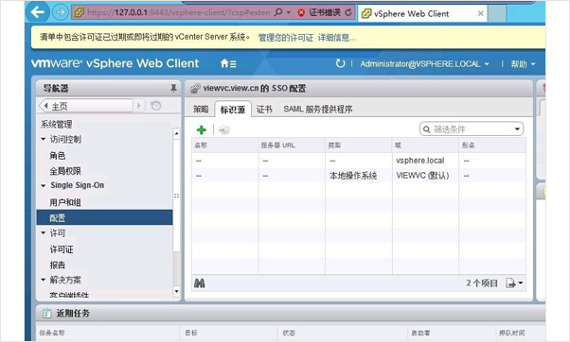Click the browser back arrow button
The image size is (570, 342).
pyautogui.click(x=38, y=12)
